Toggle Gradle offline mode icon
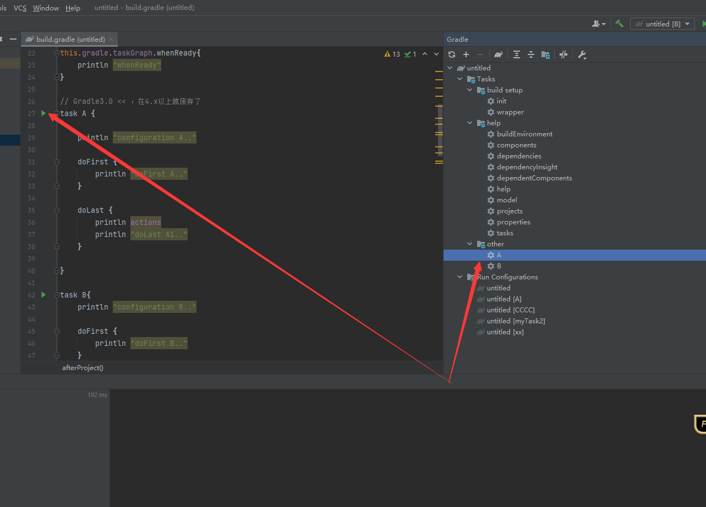The width and height of the screenshot is (706, 507). click(563, 54)
